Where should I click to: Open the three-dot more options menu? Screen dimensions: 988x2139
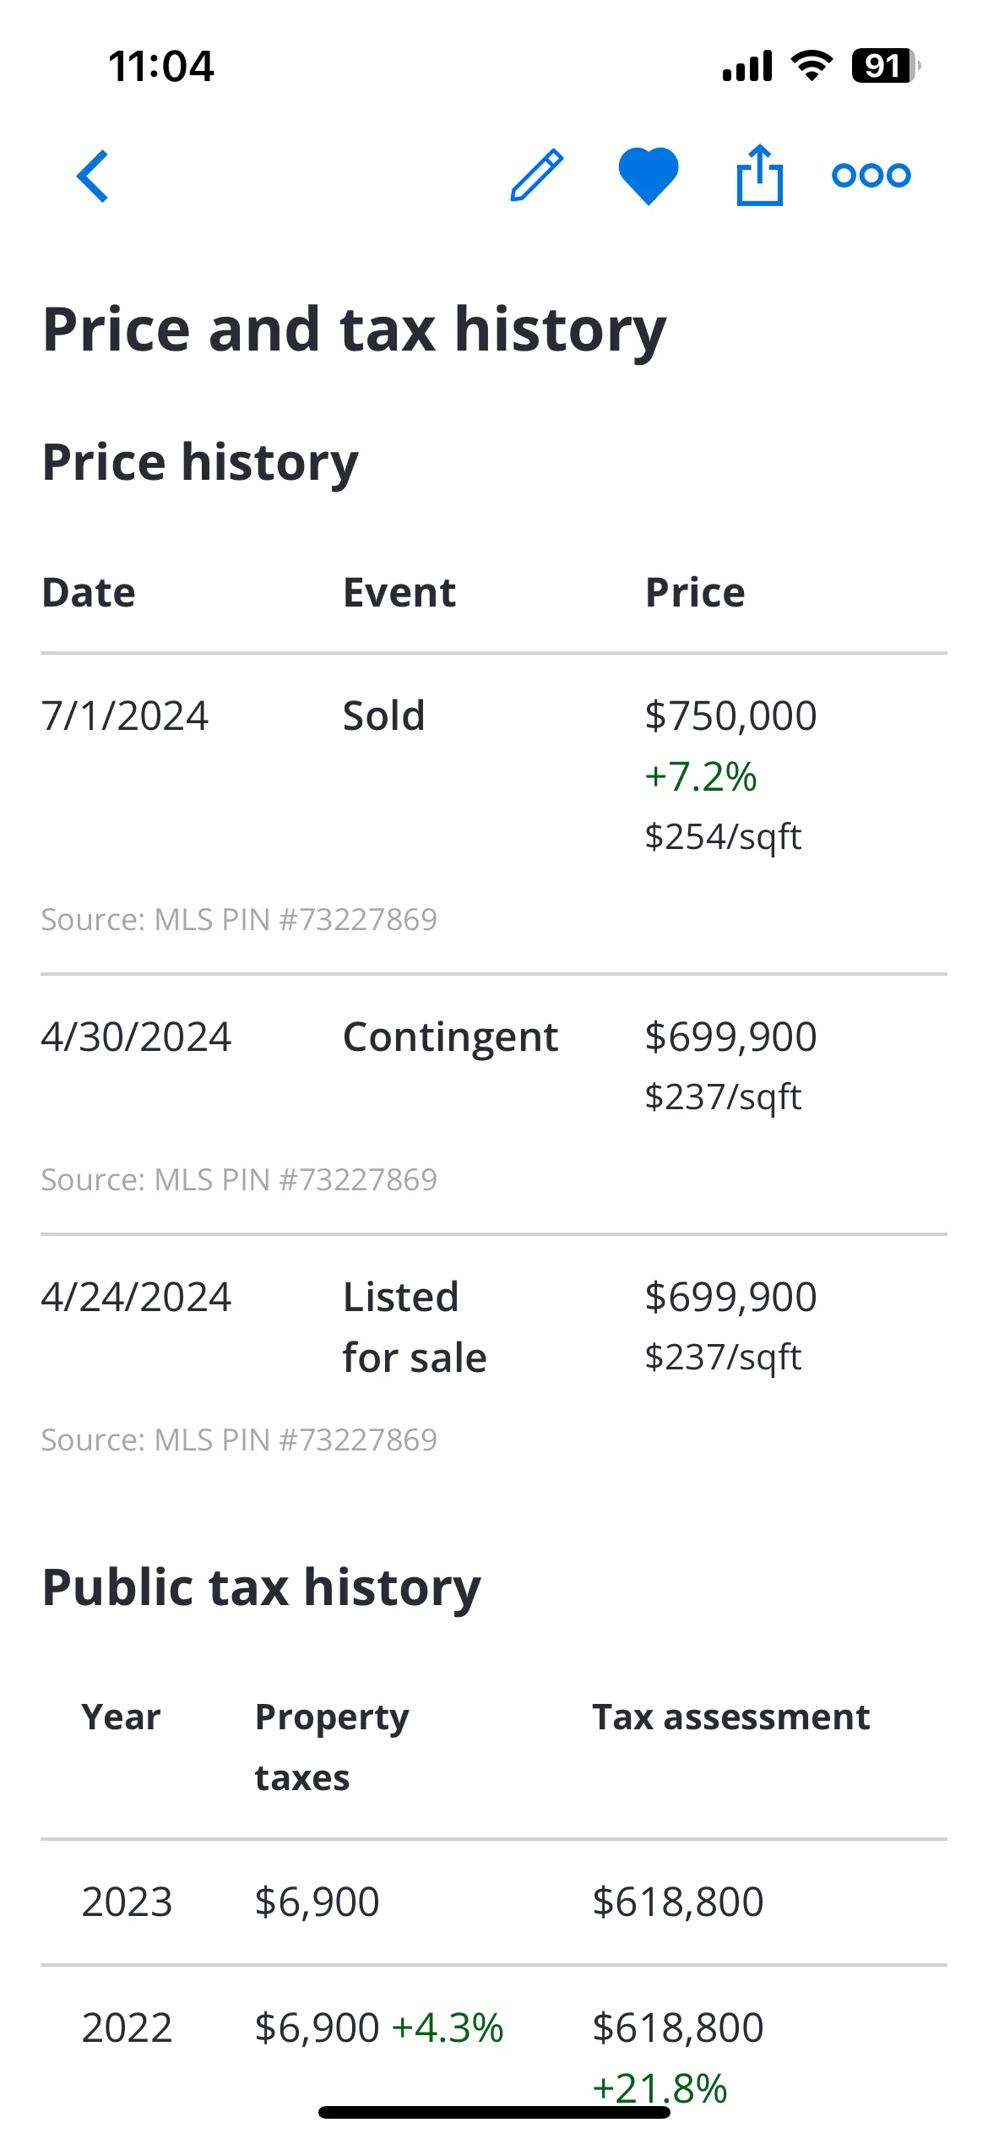coord(871,175)
